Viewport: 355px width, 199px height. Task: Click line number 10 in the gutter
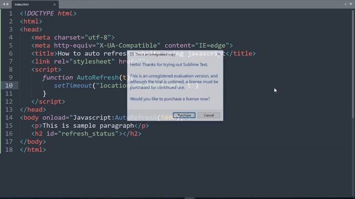(9, 86)
